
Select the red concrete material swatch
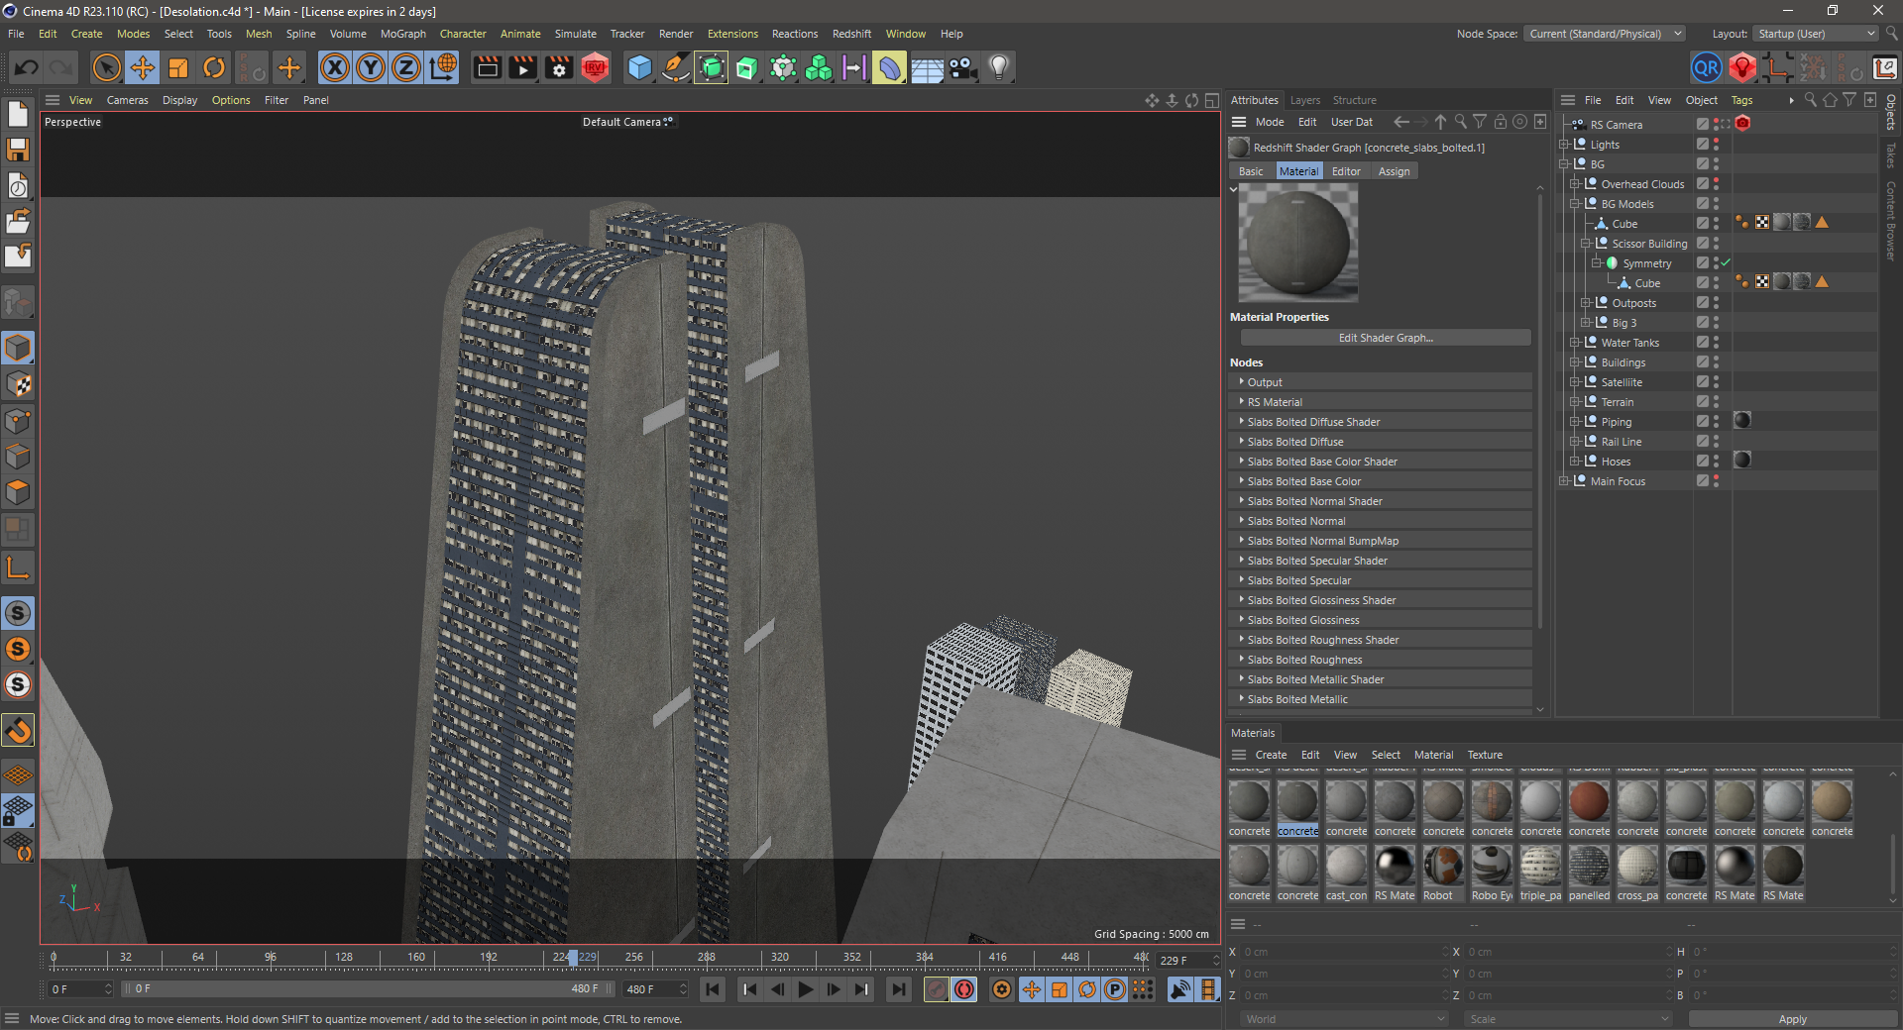coord(1589,802)
